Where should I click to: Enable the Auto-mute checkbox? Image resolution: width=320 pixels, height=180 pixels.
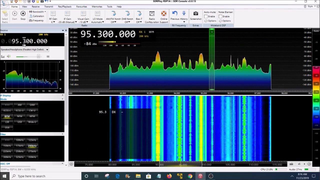(206, 16)
